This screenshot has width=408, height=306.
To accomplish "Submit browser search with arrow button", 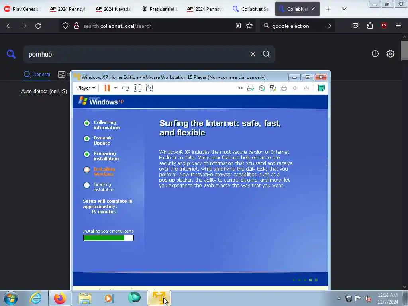I will [x=328, y=26].
